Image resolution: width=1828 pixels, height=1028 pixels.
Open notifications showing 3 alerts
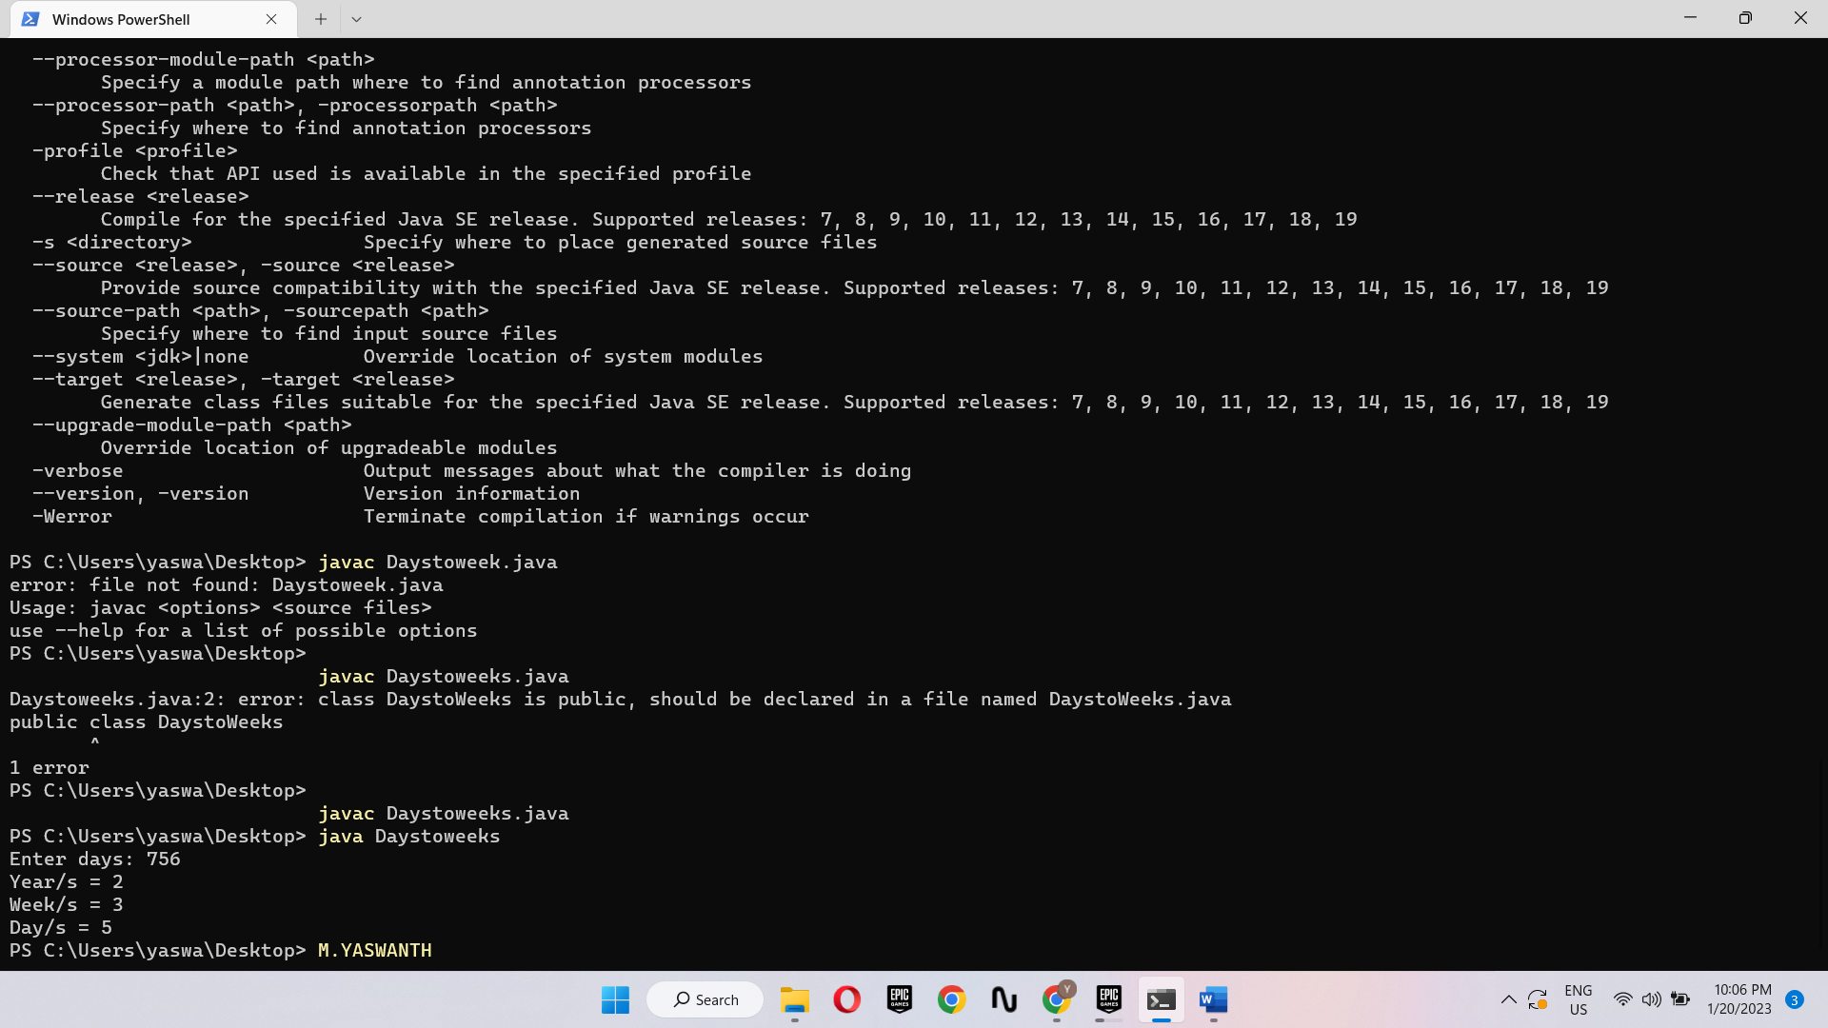click(1794, 999)
